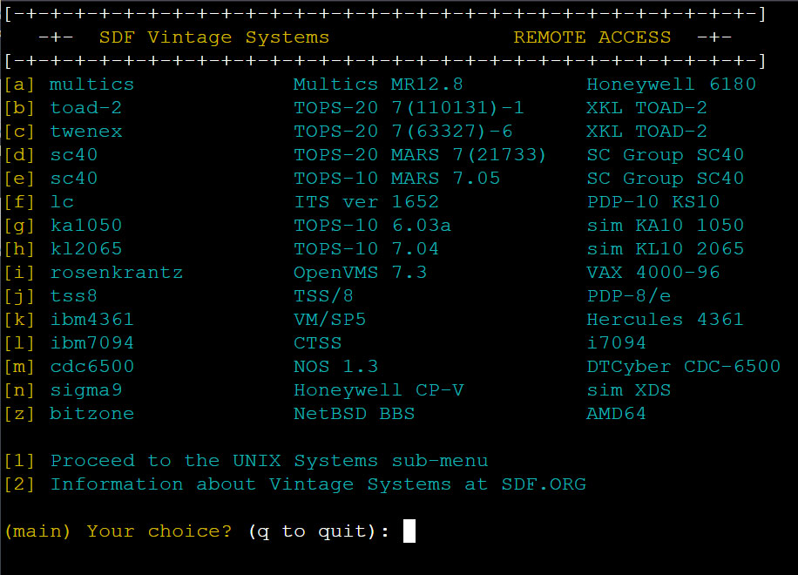Choose ka1050 TOPS-10 6.03a

(86, 225)
